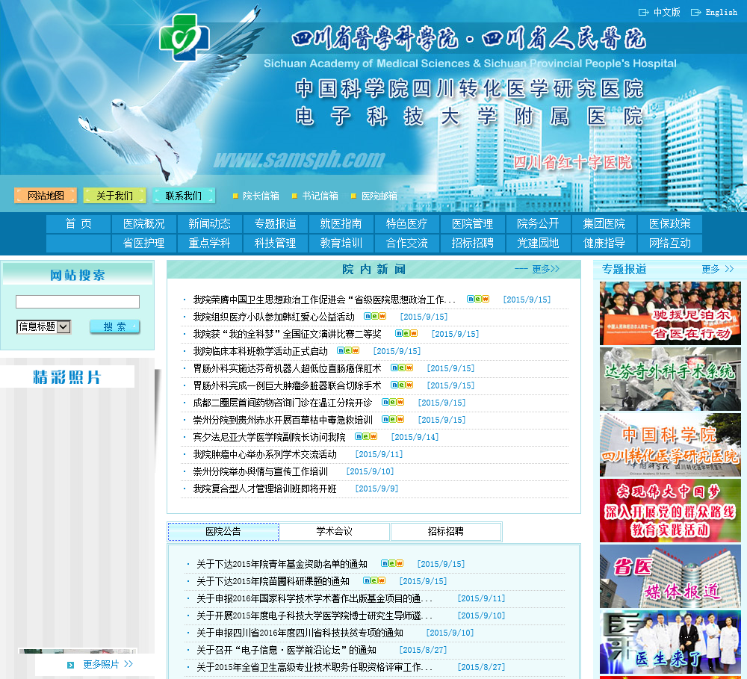Open news 我院获“我的全科梦”全国征文演讲比赛二等奖
The width and height of the screenshot is (747, 679).
click(x=287, y=334)
